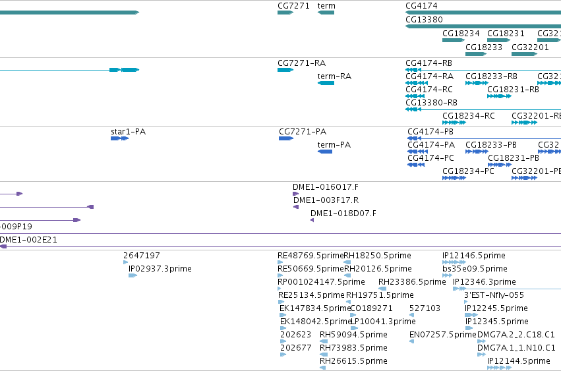
Task: Open transcript CG4174-RA
Action: [417, 83]
